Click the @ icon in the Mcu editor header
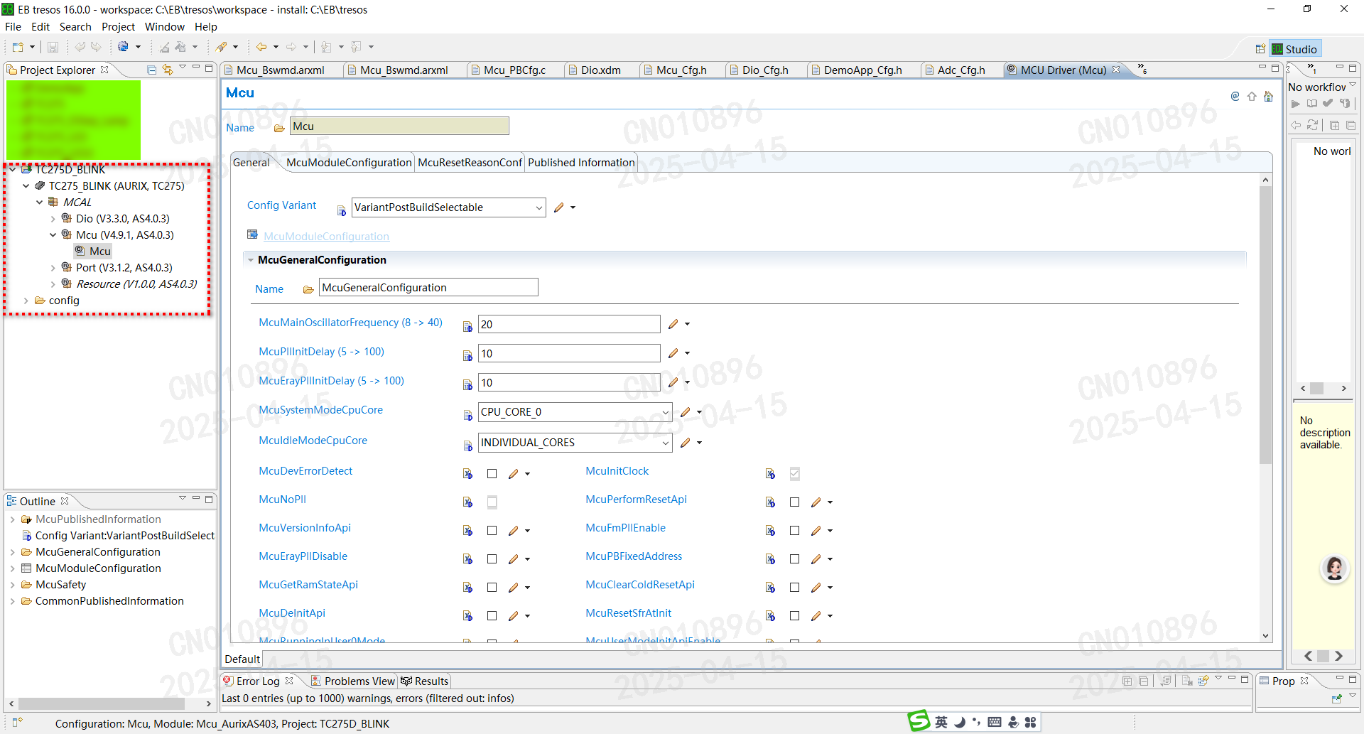Image resolution: width=1364 pixels, height=734 pixels. coord(1235,96)
